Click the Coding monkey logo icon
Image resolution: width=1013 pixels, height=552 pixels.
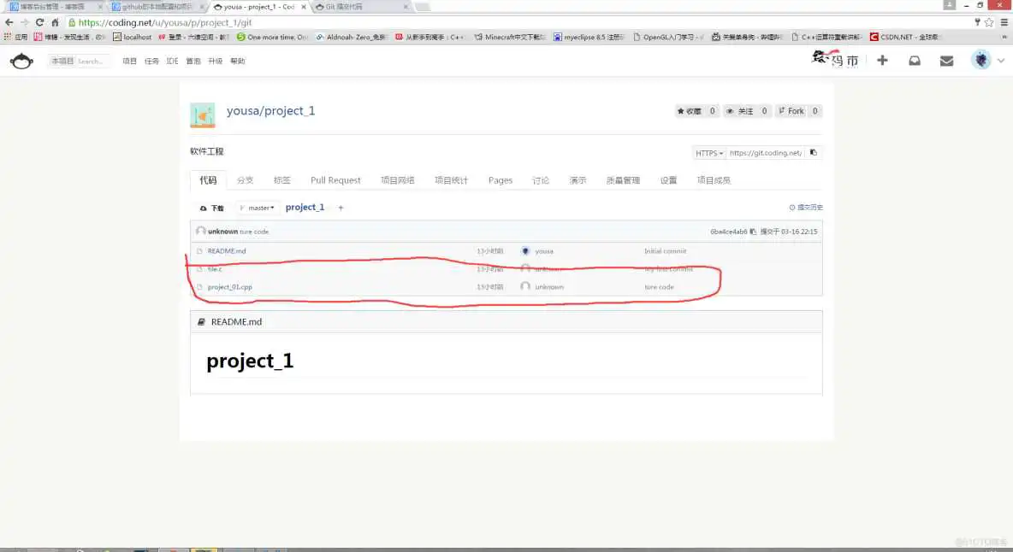click(21, 61)
